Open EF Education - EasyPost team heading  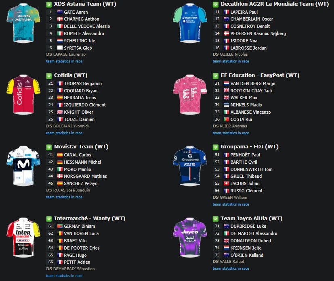point(260,75)
